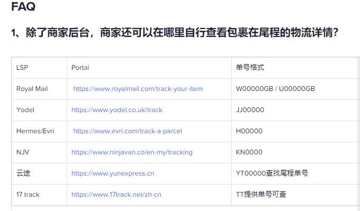
Task: Open the Evri track-a-parcel link
Action: point(128,131)
